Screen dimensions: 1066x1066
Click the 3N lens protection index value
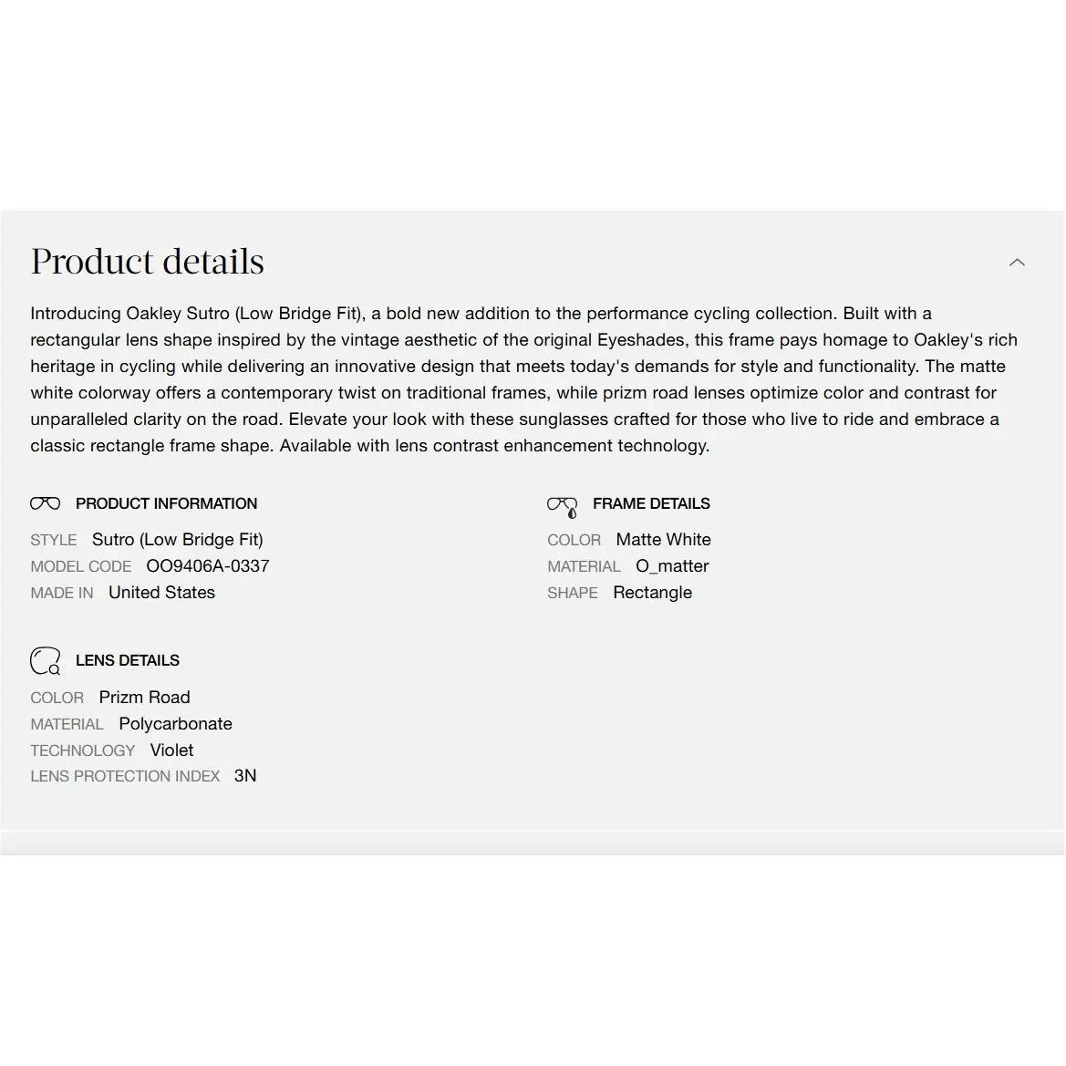point(245,776)
